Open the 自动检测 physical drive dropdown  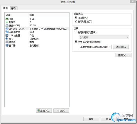point(104,37)
